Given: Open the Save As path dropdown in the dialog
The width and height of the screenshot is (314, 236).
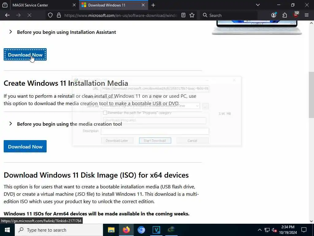Looking at the screenshot, I should click(197, 106).
